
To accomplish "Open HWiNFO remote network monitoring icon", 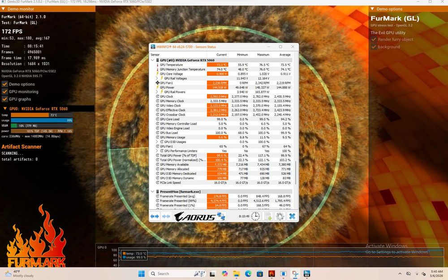I will point(221,216).
